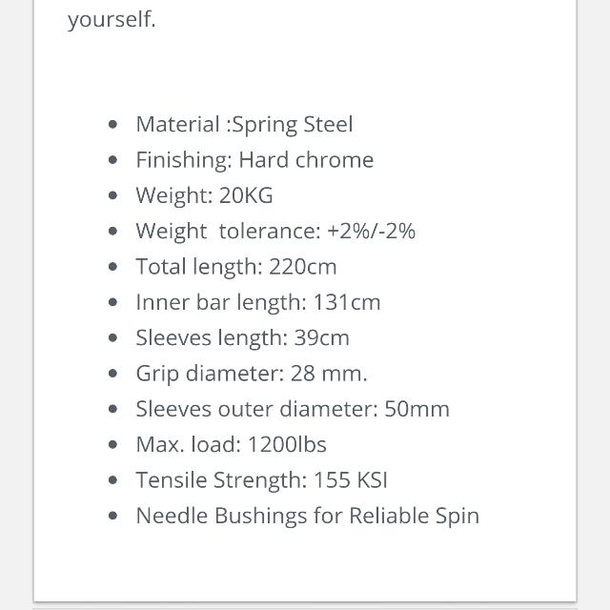Screen dimensions: 610x610
Task: Click the bullet next to Finishing line
Action: pyautogui.click(x=112, y=160)
